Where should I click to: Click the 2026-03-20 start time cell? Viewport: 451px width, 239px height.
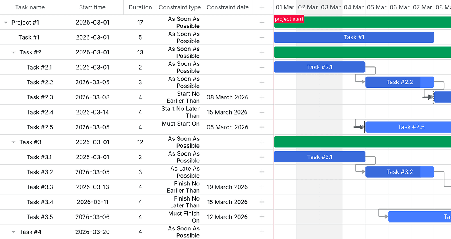[x=92, y=232]
